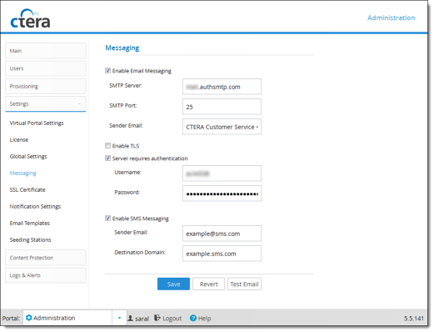Click the blue Help question mark icon

tap(193, 318)
